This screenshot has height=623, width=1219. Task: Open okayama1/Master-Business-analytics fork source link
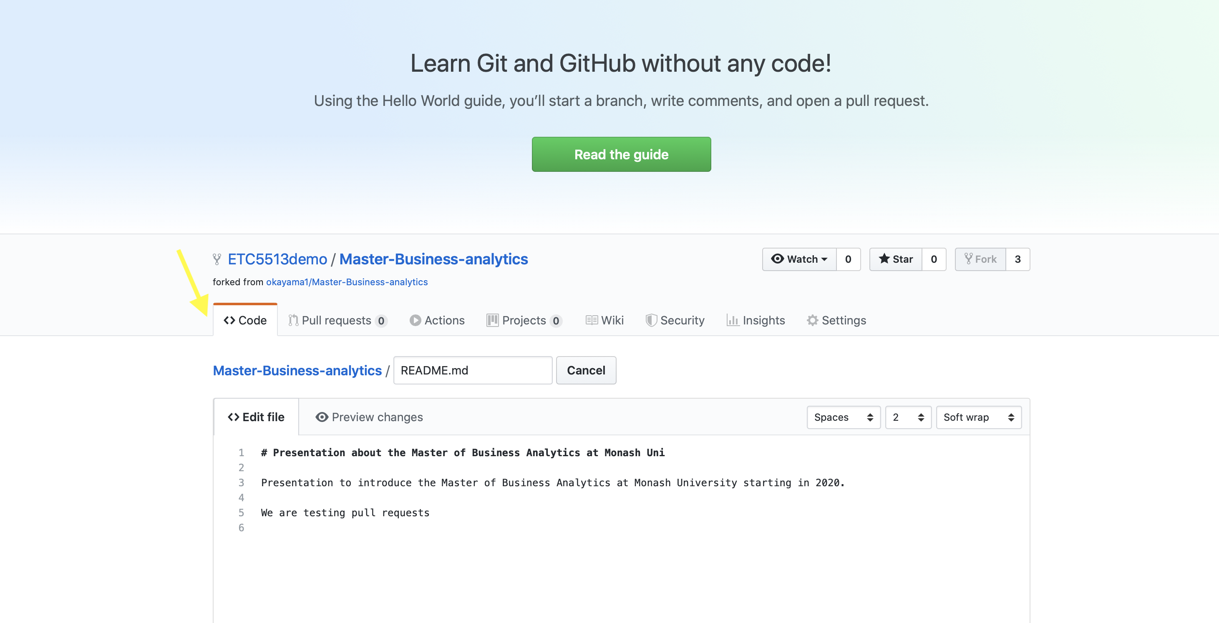point(346,282)
